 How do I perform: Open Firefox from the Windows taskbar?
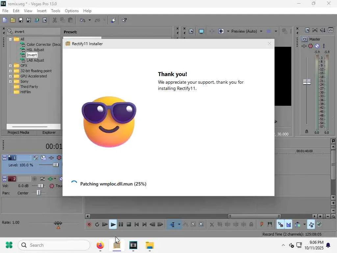100,245
